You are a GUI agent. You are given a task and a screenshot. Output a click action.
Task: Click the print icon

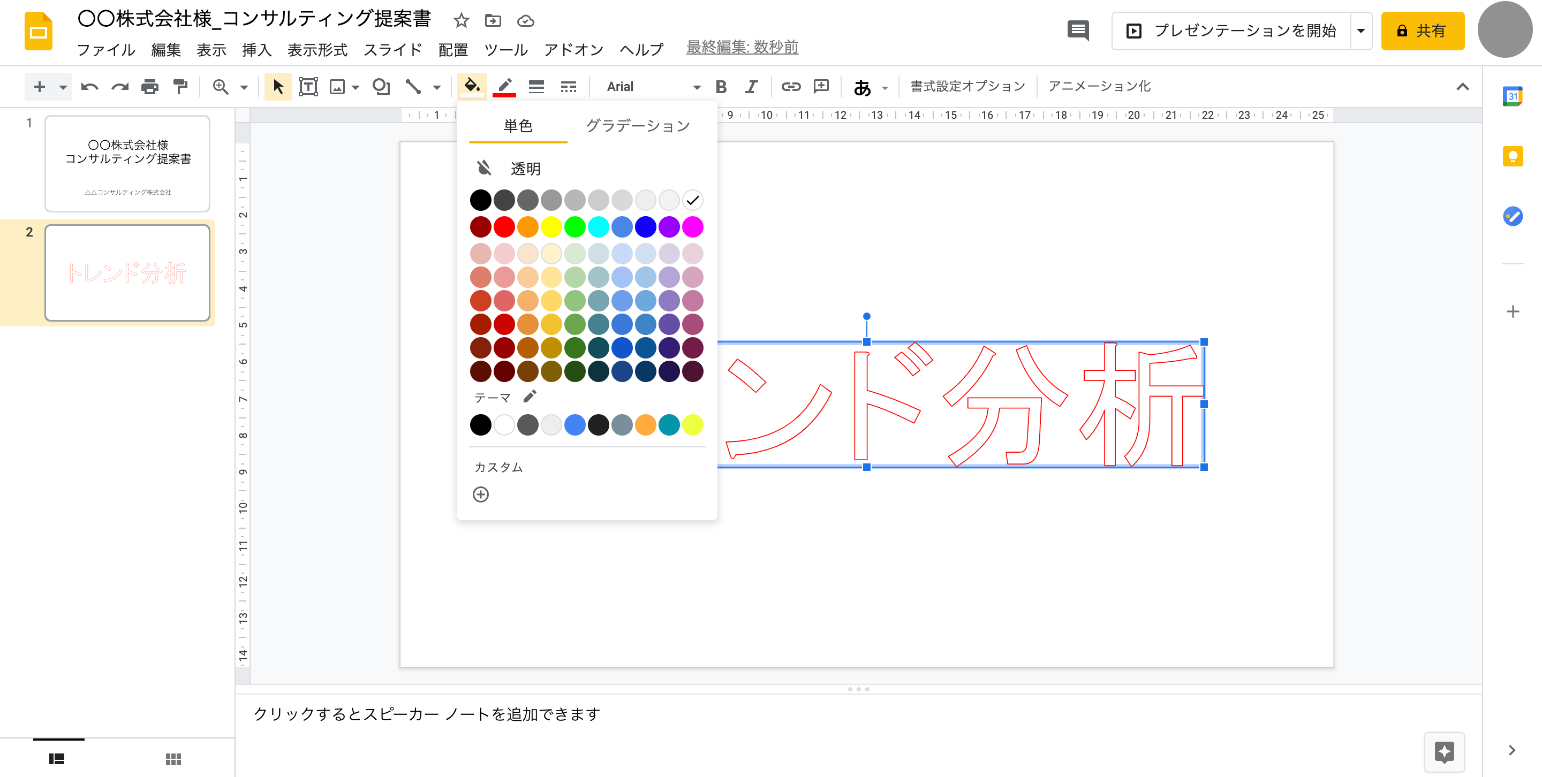(x=150, y=87)
